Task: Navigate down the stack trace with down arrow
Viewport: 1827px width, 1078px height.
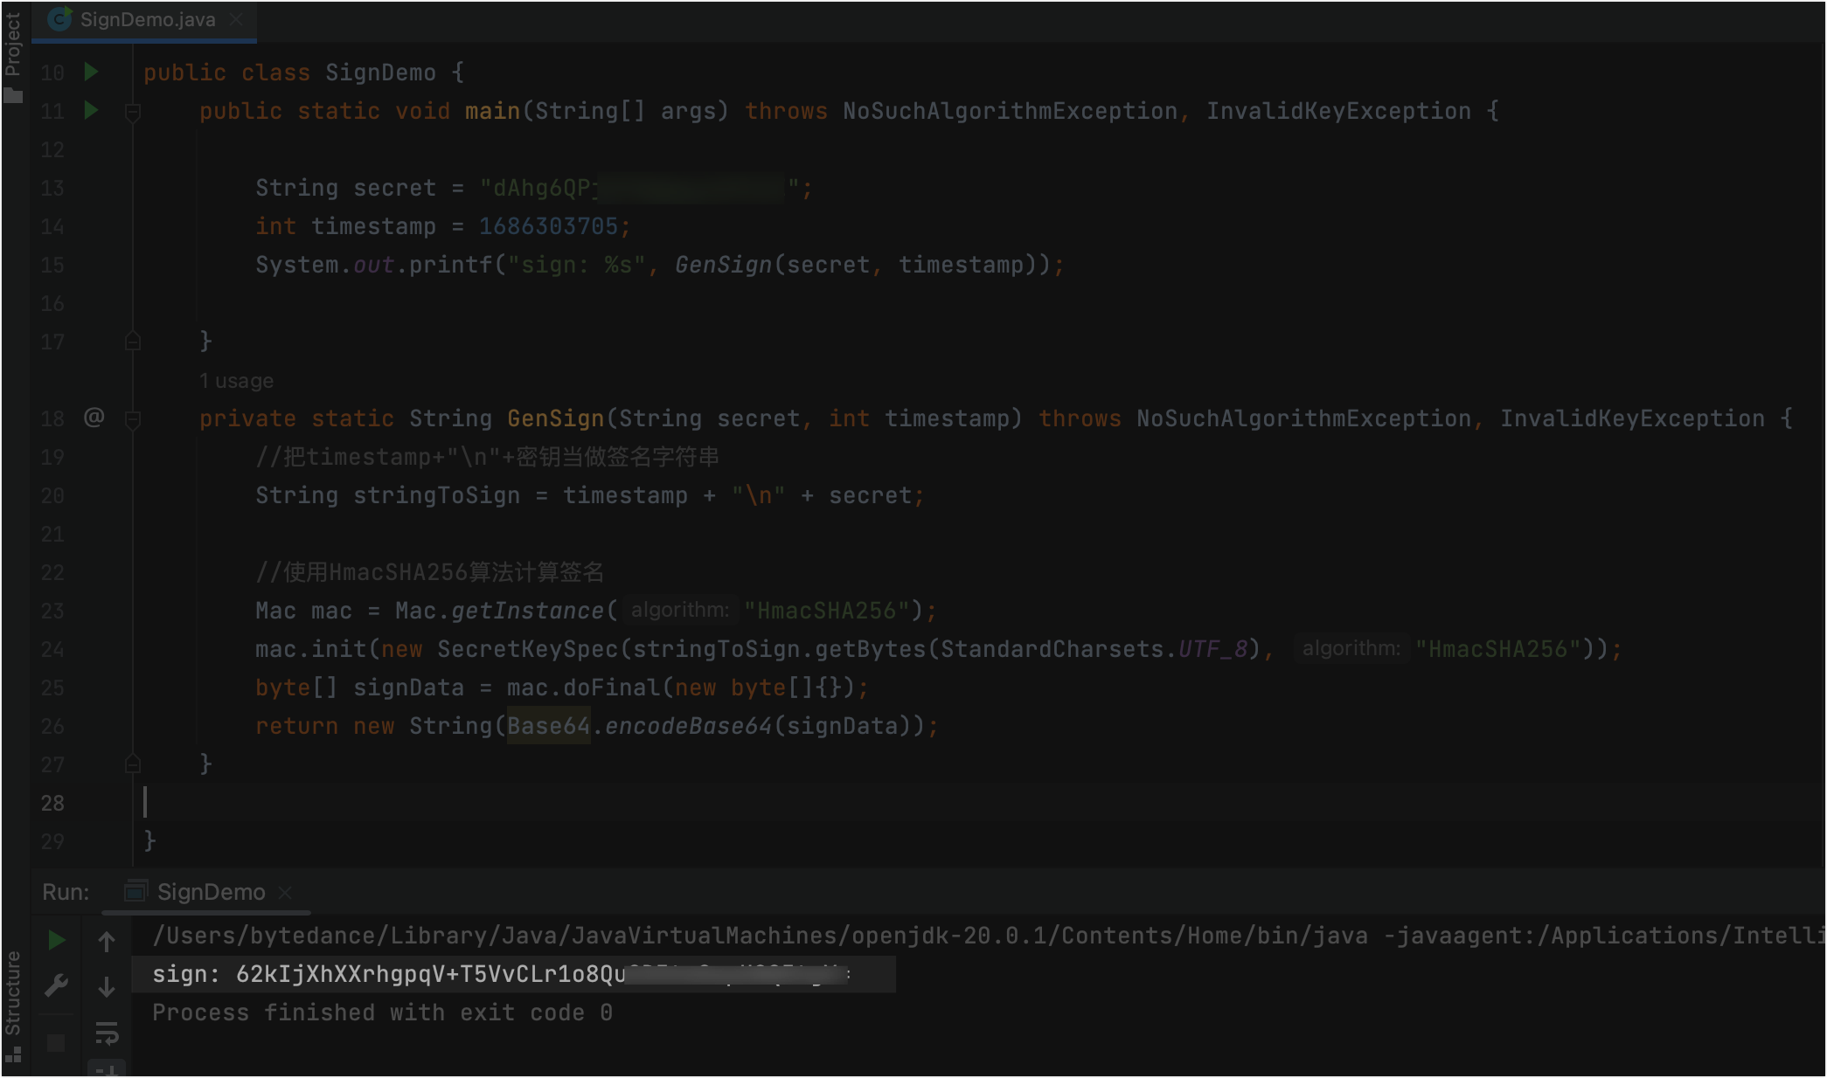Action: (x=107, y=985)
